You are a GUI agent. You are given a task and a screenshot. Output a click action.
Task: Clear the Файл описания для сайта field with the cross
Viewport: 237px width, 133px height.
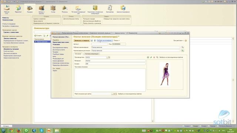(x=114, y=94)
